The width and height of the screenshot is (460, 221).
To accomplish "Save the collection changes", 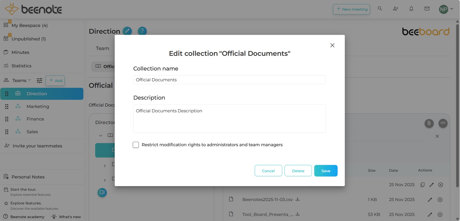I will tap(326, 171).
